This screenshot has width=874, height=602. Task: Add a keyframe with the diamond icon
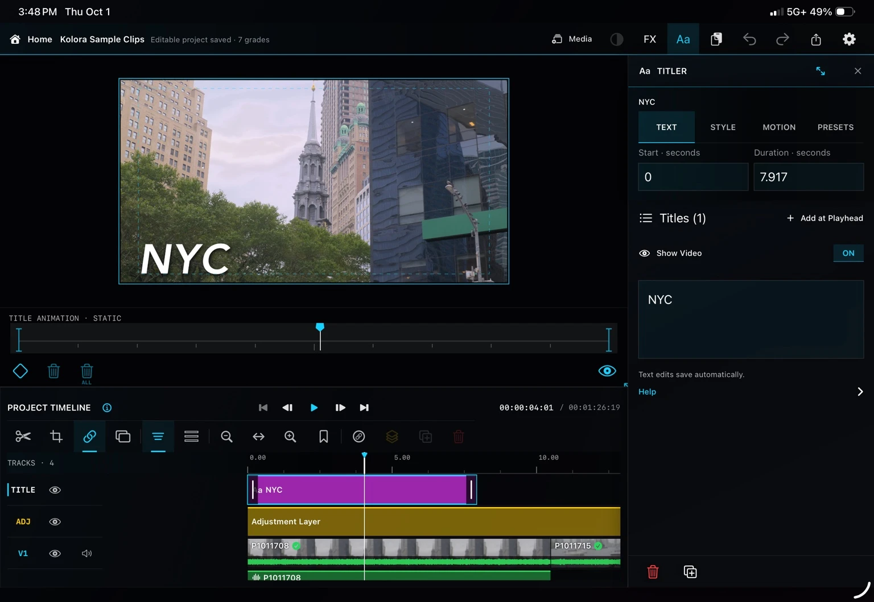(20, 371)
